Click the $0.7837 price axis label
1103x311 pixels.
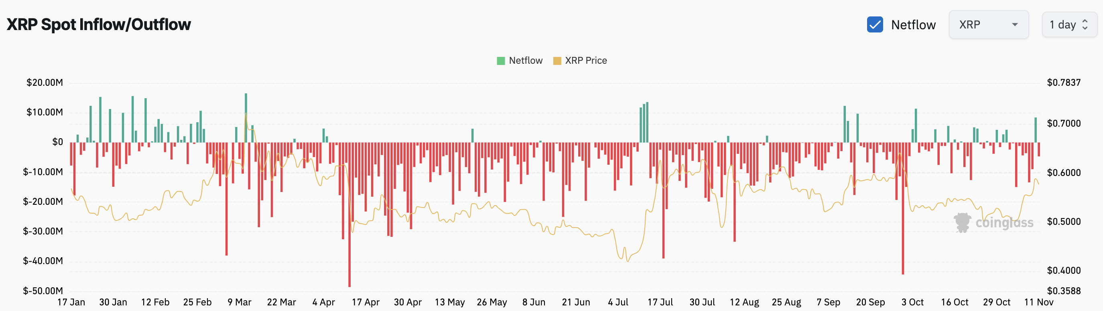(1064, 83)
